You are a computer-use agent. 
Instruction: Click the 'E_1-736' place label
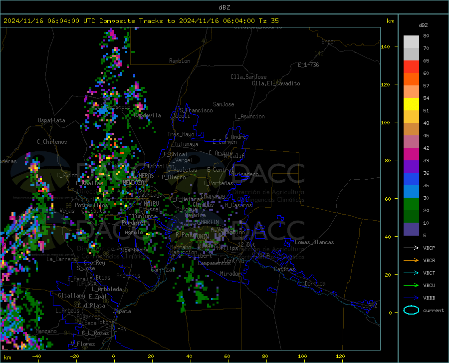[308, 65]
